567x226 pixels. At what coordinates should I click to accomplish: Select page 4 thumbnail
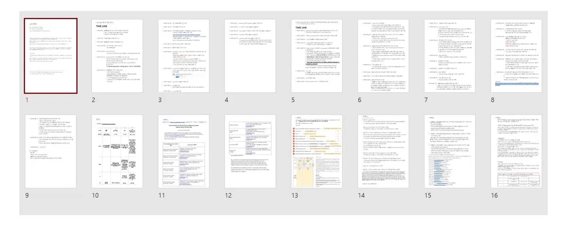coord(250,56)
